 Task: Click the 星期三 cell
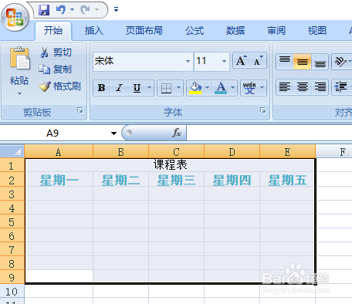(176, 180)
